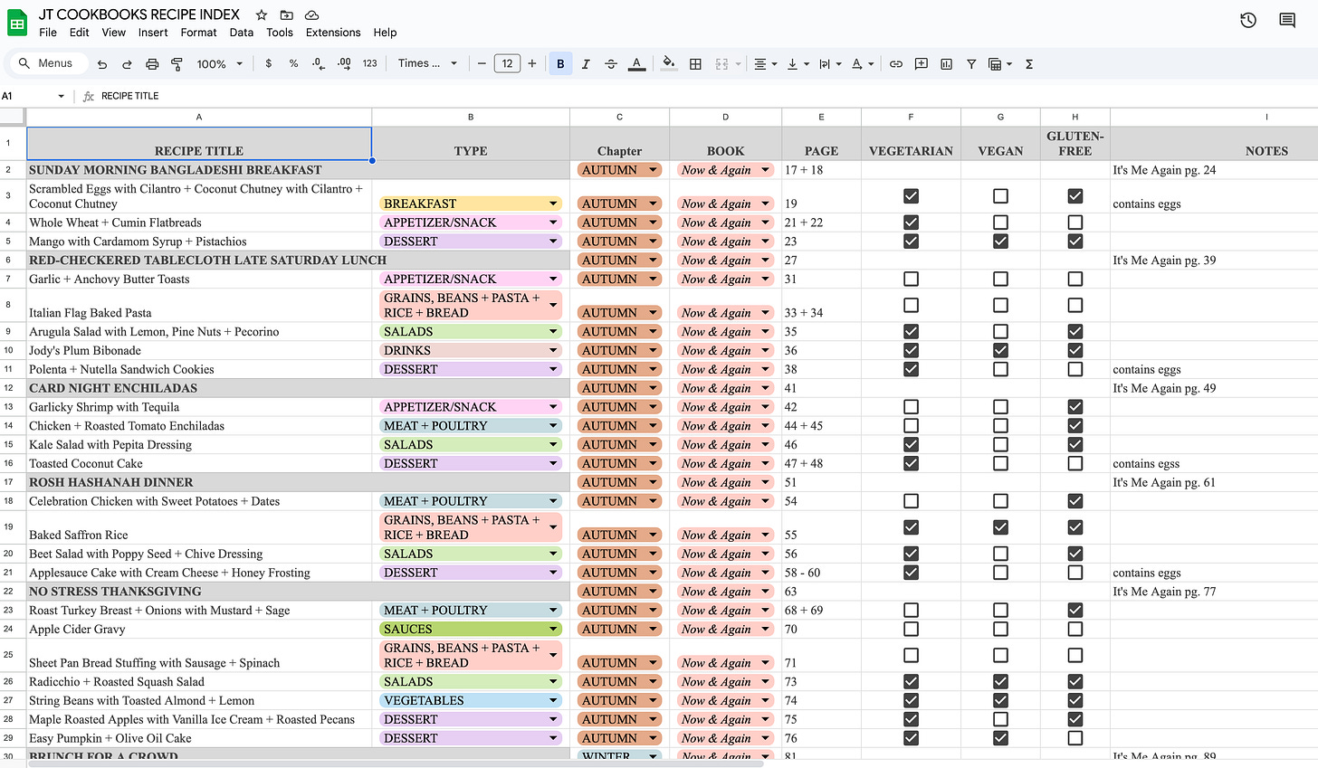Viewport: 1318px width, 768px height.
Task: Open the Times font dropdown
Action: coord(427,63)
